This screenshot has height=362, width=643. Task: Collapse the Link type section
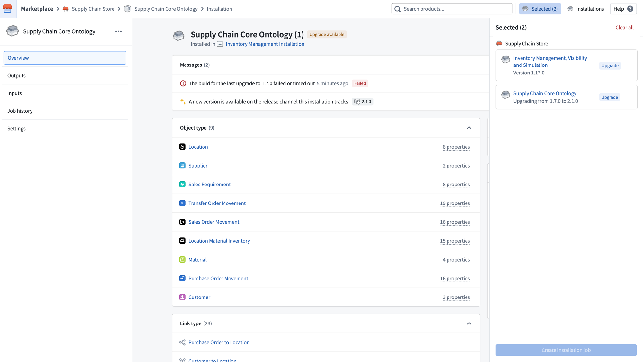469,323
